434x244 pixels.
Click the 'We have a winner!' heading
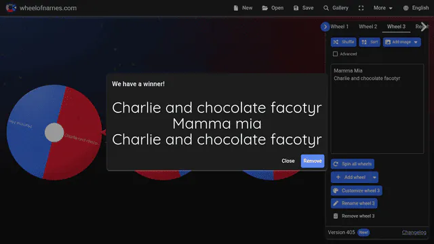(138, 84)
